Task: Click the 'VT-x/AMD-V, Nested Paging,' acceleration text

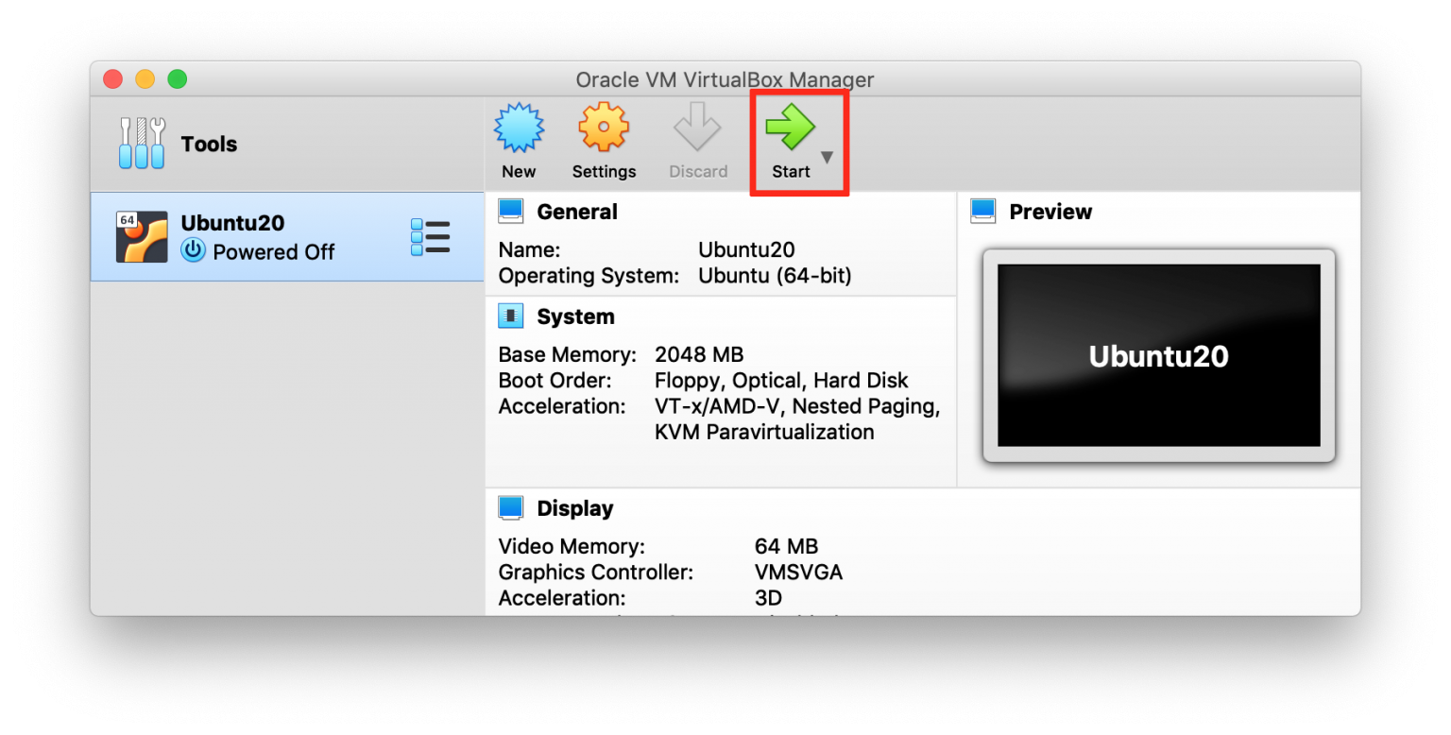Action: [x=797, y=407]
